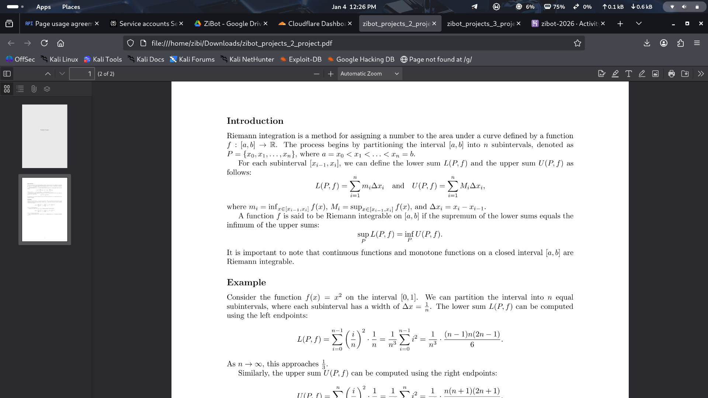Open the Telegram tray icon

(x=475, y=7)
